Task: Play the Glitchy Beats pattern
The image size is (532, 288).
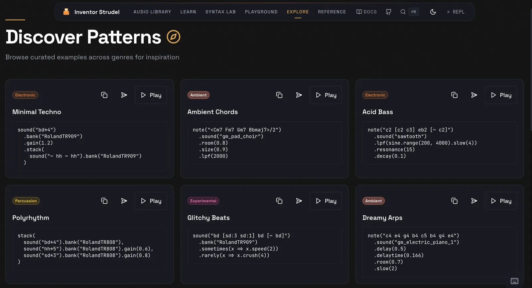Action: tap(326, 201)
